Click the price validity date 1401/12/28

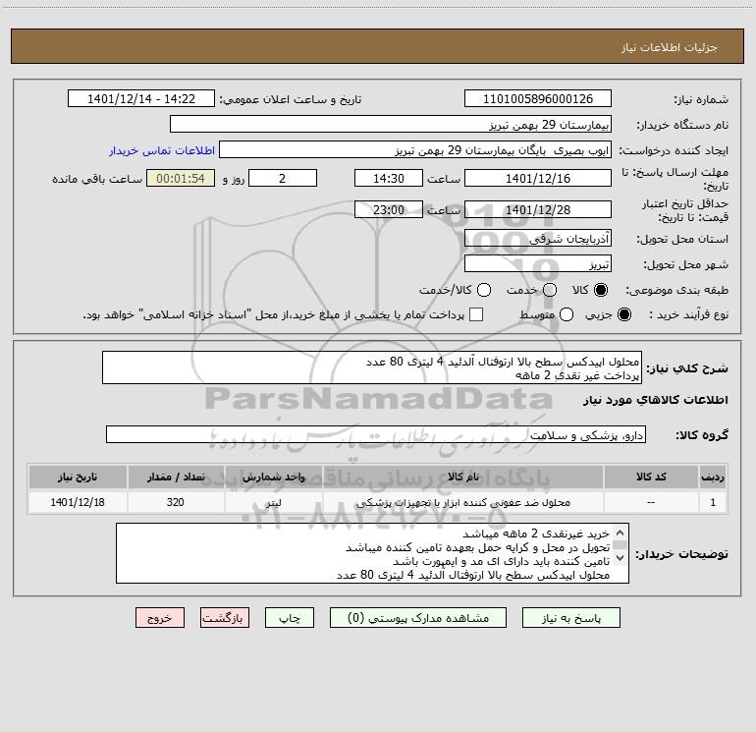click(538, 209)
